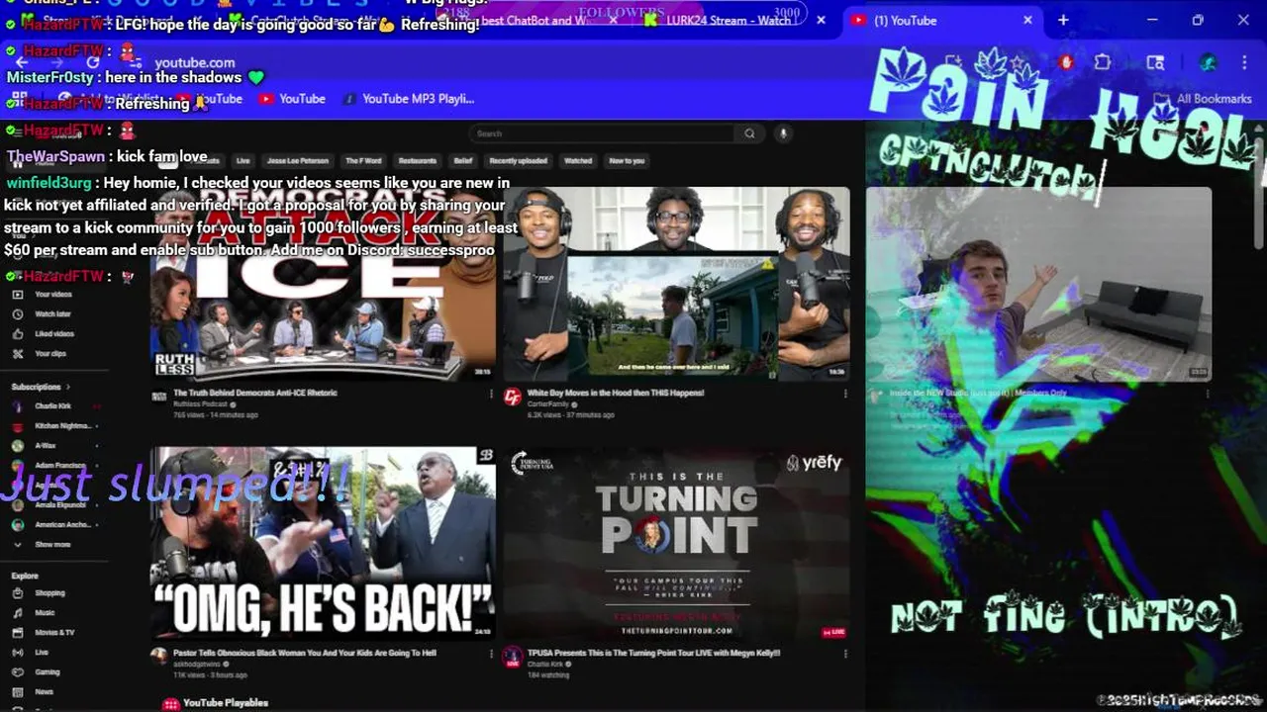Viewport: 1267px width, 712px height.
Task: Open Ruthless Podcast channel avatar
Action: [x=158, y=397]
